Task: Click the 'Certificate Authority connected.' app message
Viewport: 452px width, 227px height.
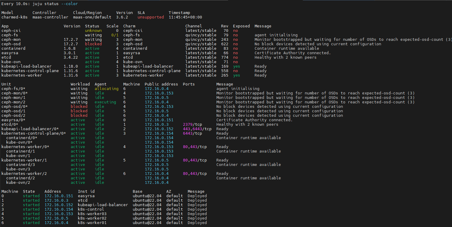Action: [x=293, y=53]
